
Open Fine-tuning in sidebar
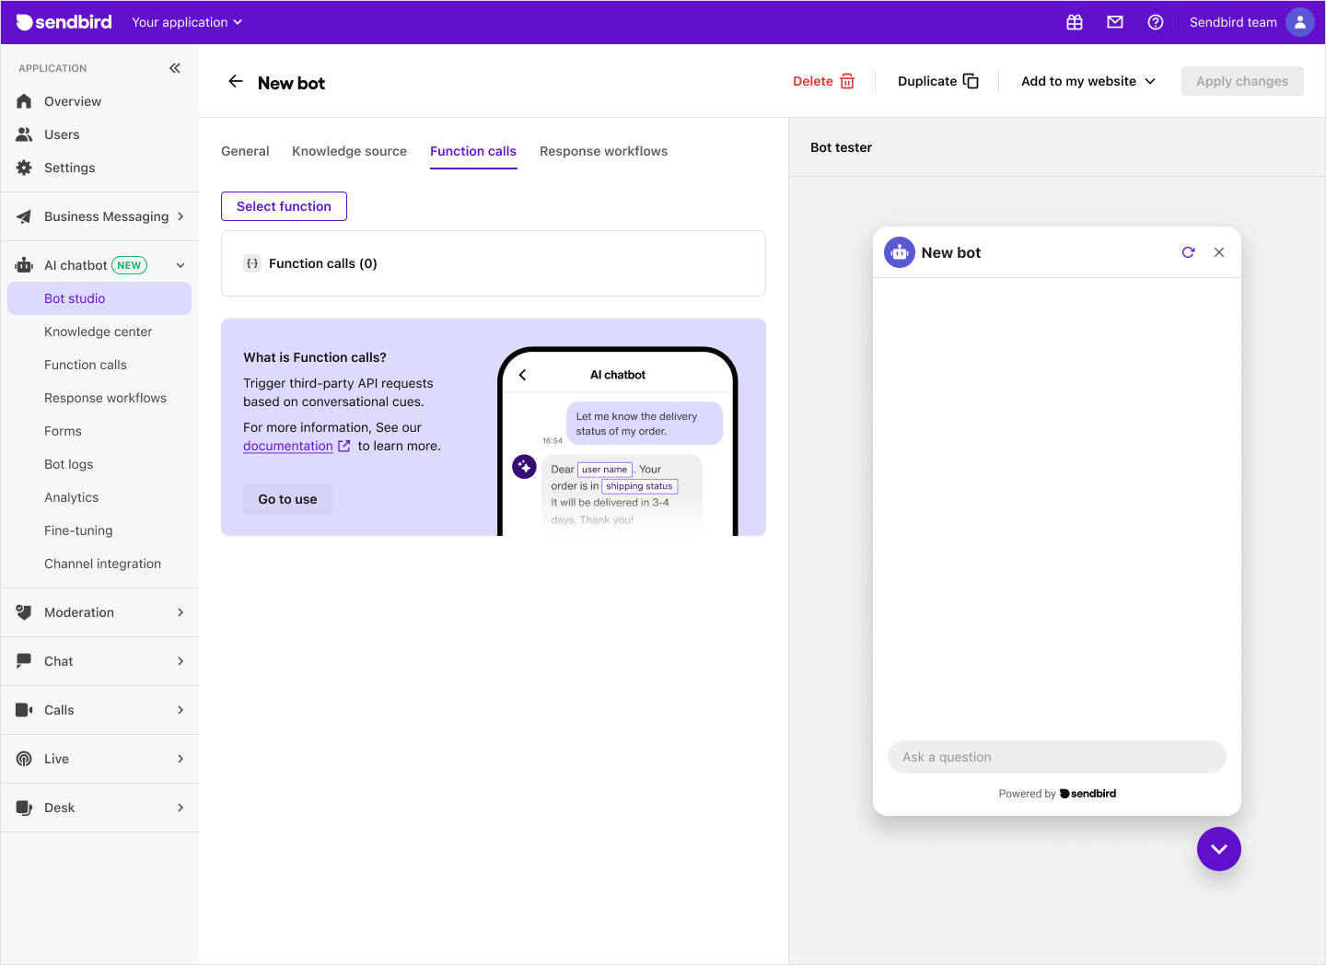pyautogui.click(x=99, y=530)
